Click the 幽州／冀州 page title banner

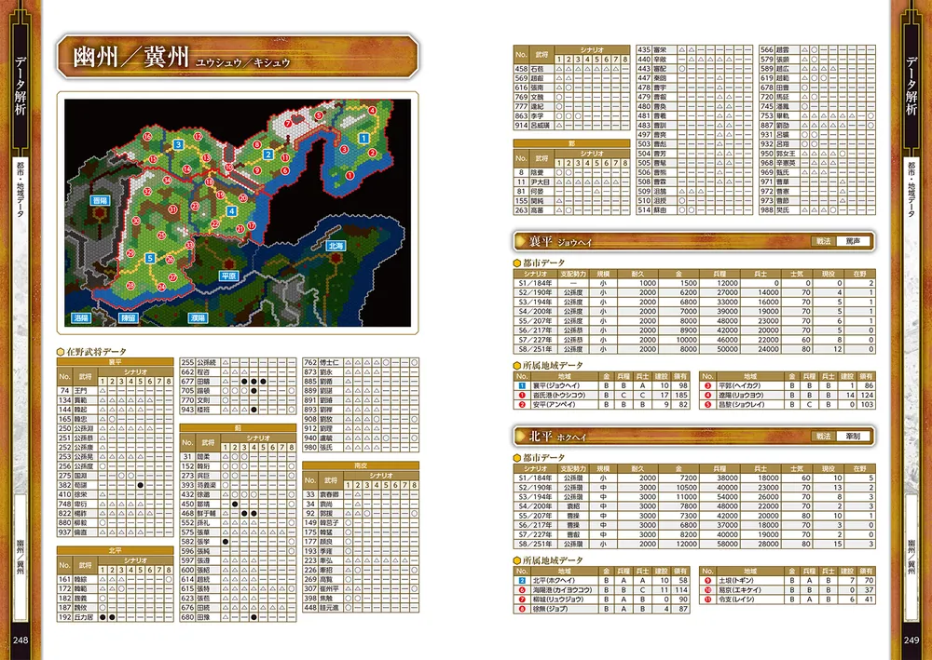238,58
